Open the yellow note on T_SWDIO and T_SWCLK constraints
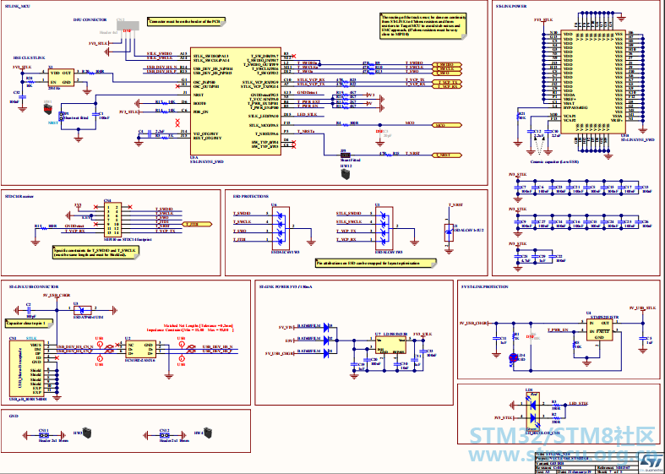Screen dimensions: 665x474 pyautogui.click(x=96, y=253)
